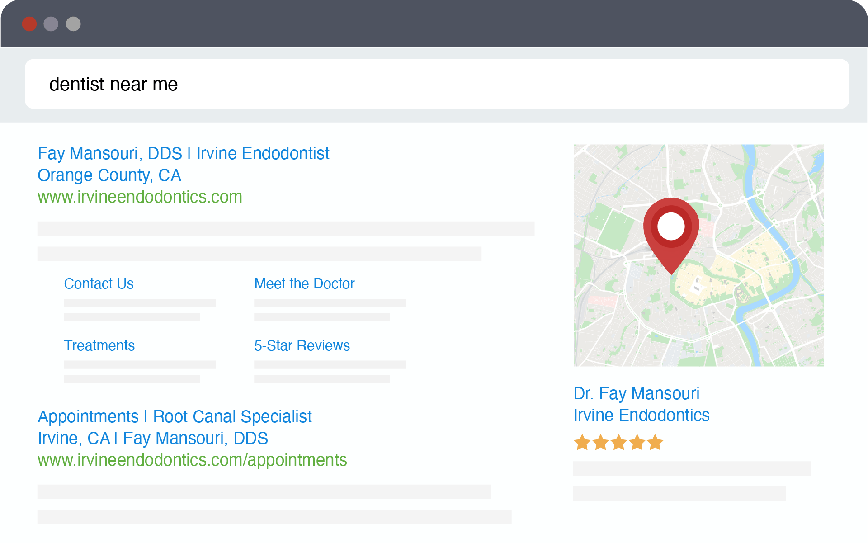
Task: Click the fifth gold rating star
Action: click(x=655, y=442)
